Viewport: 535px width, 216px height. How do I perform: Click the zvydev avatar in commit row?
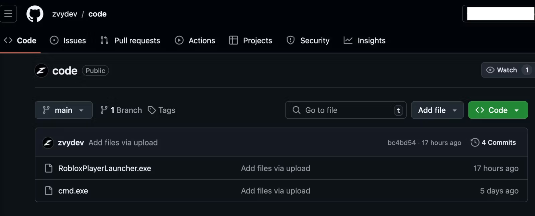pos(48,143)
